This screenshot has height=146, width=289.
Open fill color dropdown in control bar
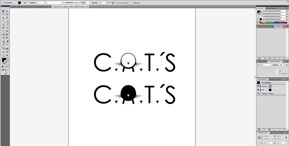coord(22,3)
